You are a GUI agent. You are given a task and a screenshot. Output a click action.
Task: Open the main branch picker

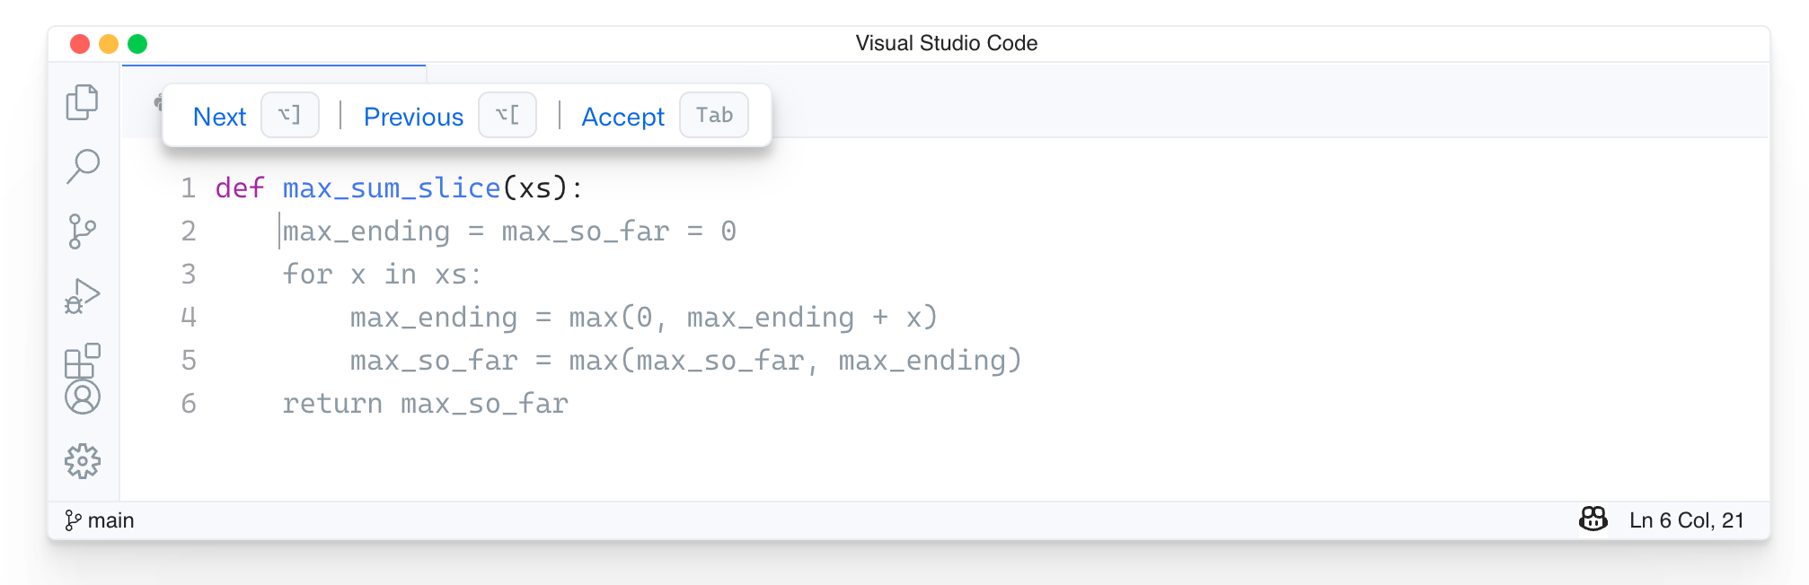100,520
